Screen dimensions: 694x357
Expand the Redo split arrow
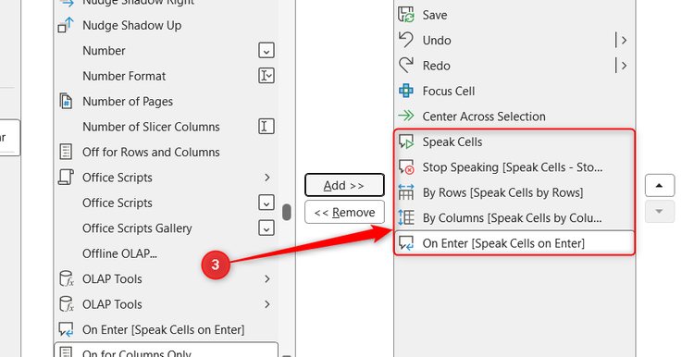(x=622, y=66)
